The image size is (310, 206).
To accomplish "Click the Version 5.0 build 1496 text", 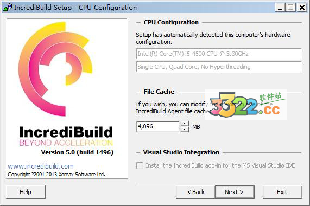I will coord(77,152).
